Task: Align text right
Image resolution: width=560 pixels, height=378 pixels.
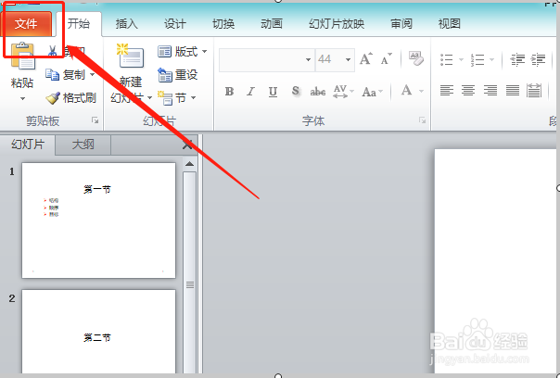Action: pyautogui.click(x=490, y=90)
